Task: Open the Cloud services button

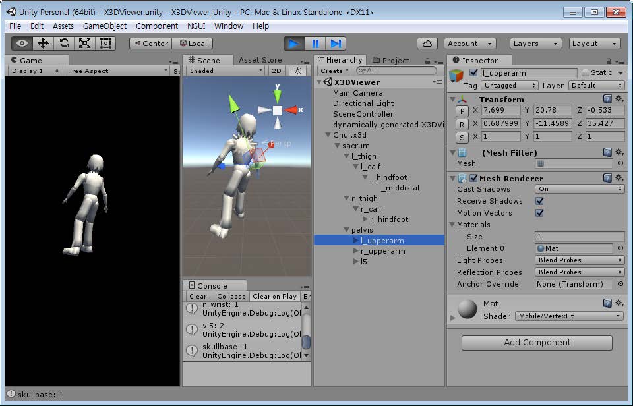Action: 427,43
